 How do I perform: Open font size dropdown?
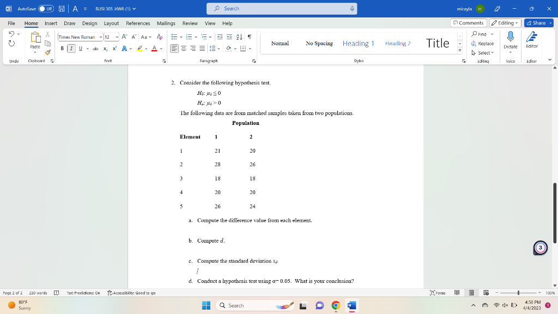pos(117,37)
